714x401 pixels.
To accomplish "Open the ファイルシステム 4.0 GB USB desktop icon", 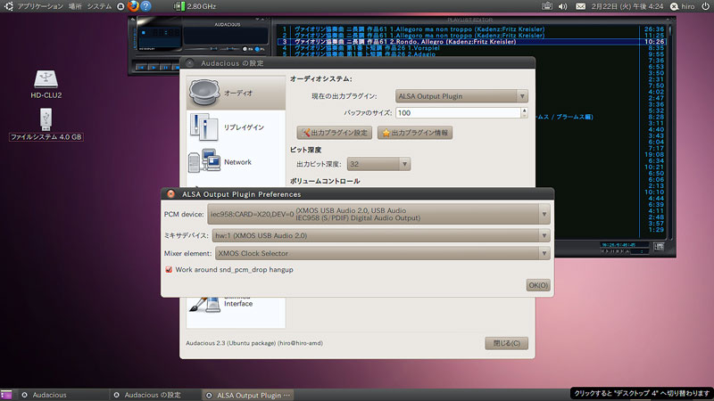I will point(46,124).
